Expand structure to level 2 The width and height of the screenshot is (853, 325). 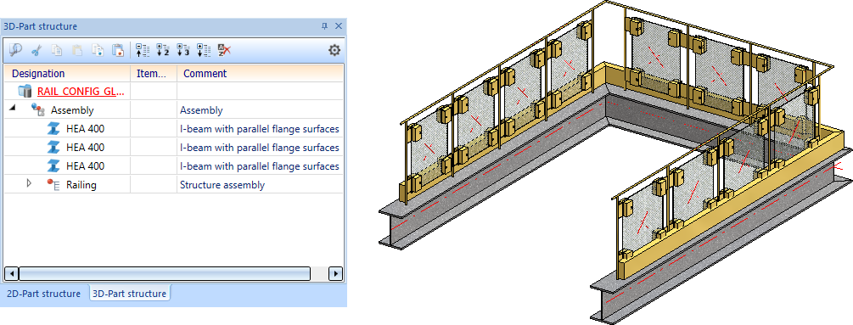163,51
